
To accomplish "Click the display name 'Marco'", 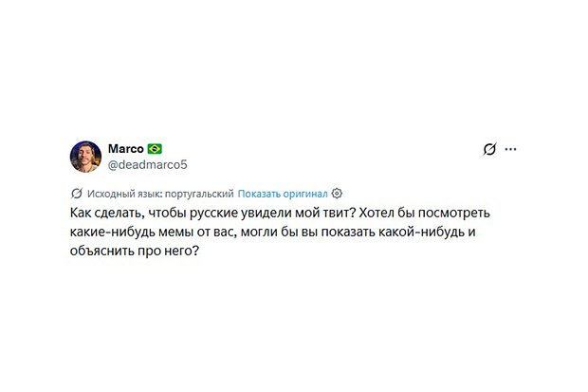I will 125,149.
